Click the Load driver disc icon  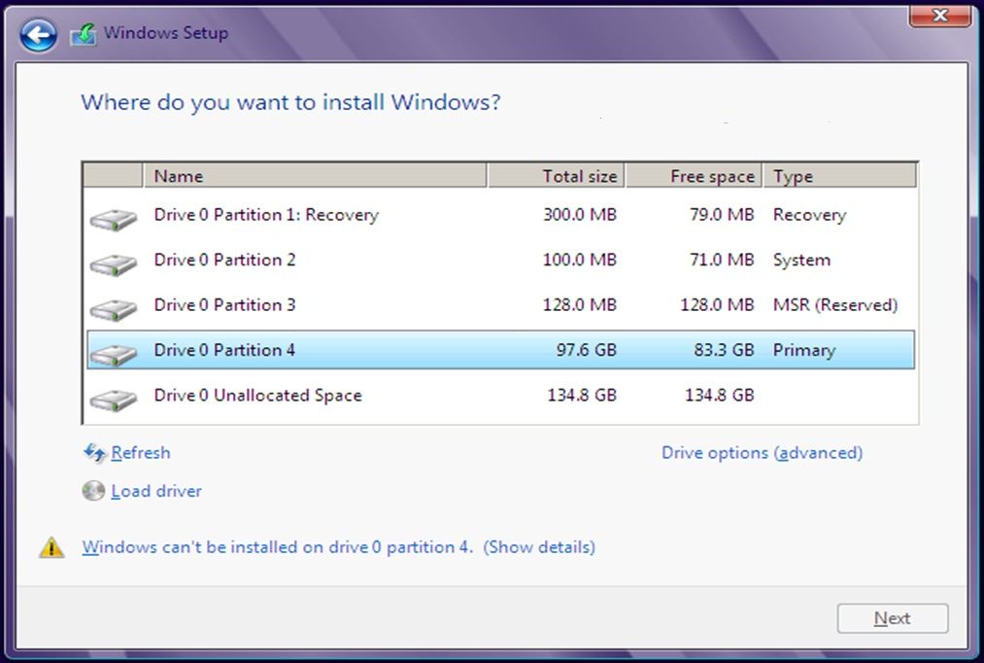(x=93, y=492)
